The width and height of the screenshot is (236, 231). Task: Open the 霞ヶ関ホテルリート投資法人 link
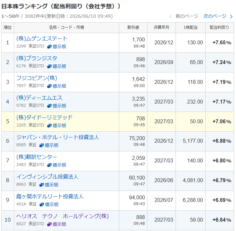click(x=50, y=196)
